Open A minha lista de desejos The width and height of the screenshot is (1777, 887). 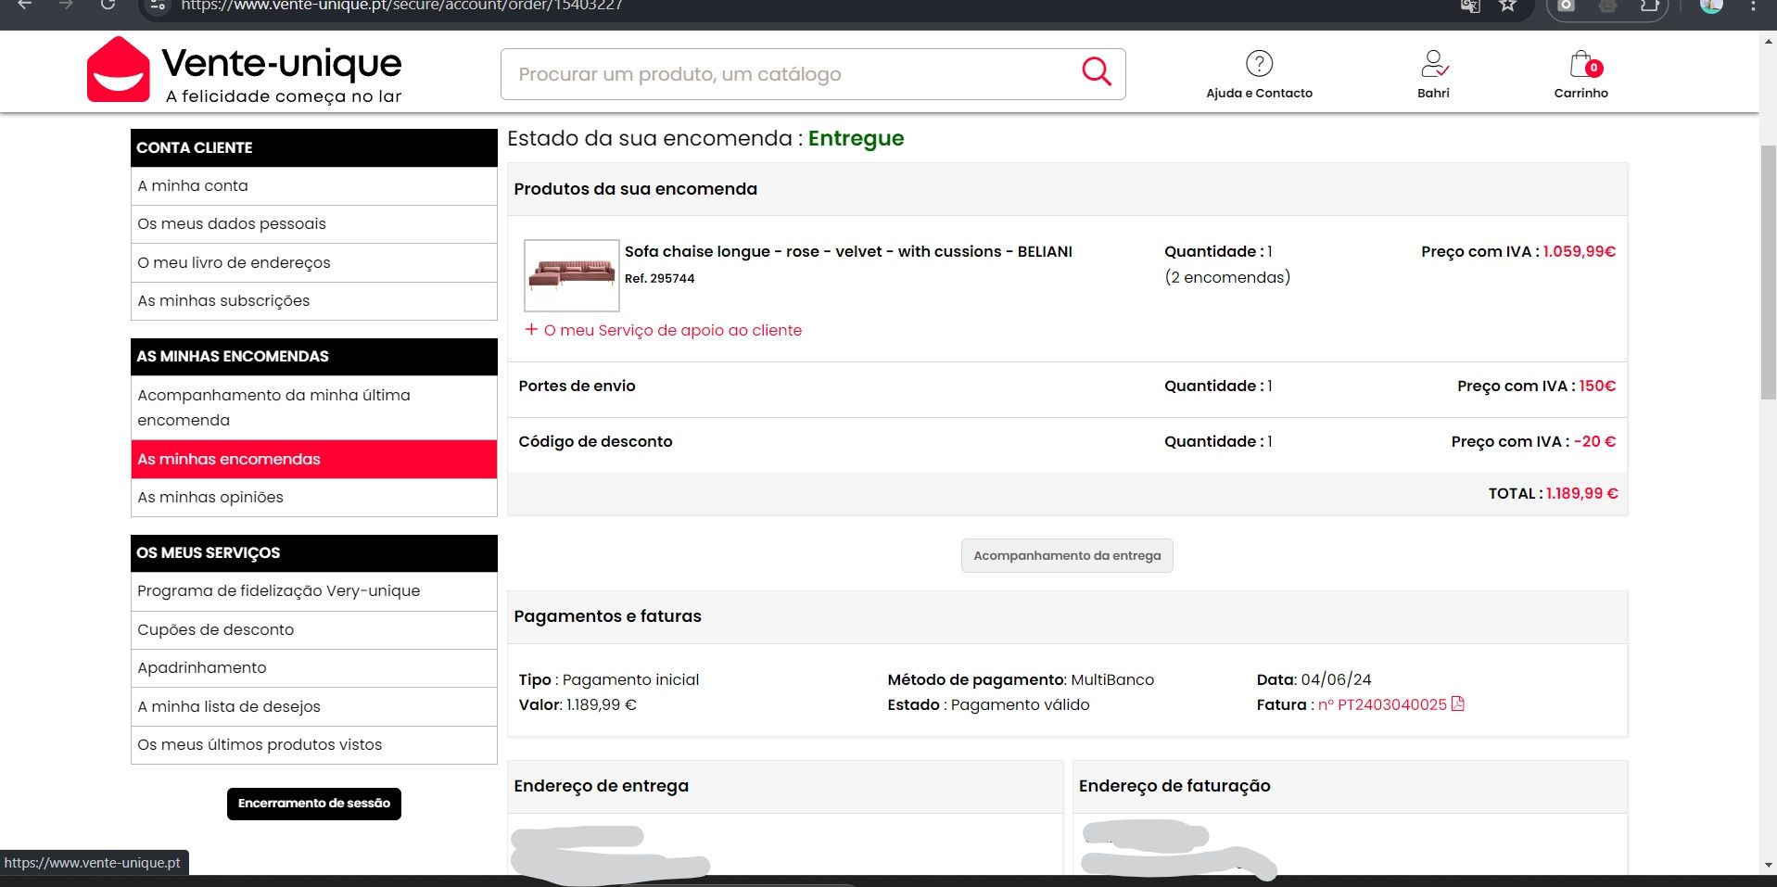314,706
